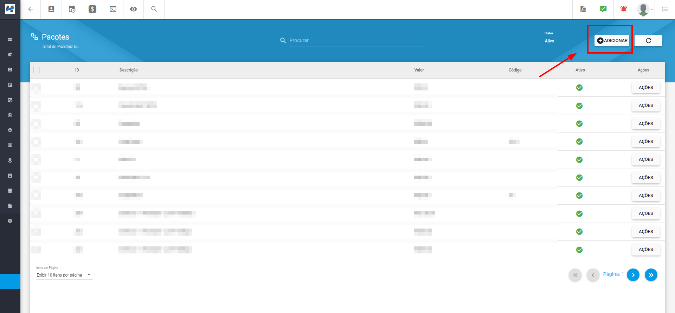This screenshot has height=313, width=675.
Task: Open the person badge icon in sidebar
Action: (x=10, y=70)
